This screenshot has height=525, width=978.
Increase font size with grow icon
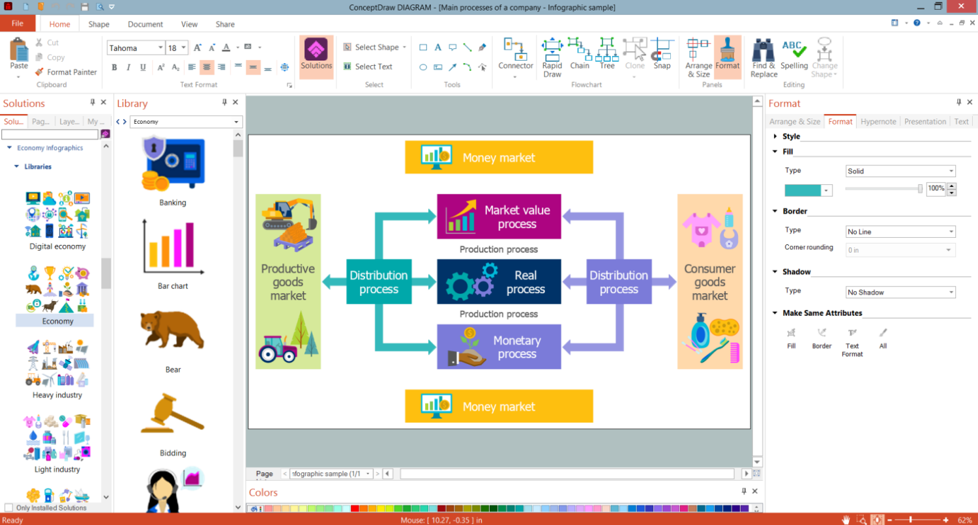click(198, 48)
